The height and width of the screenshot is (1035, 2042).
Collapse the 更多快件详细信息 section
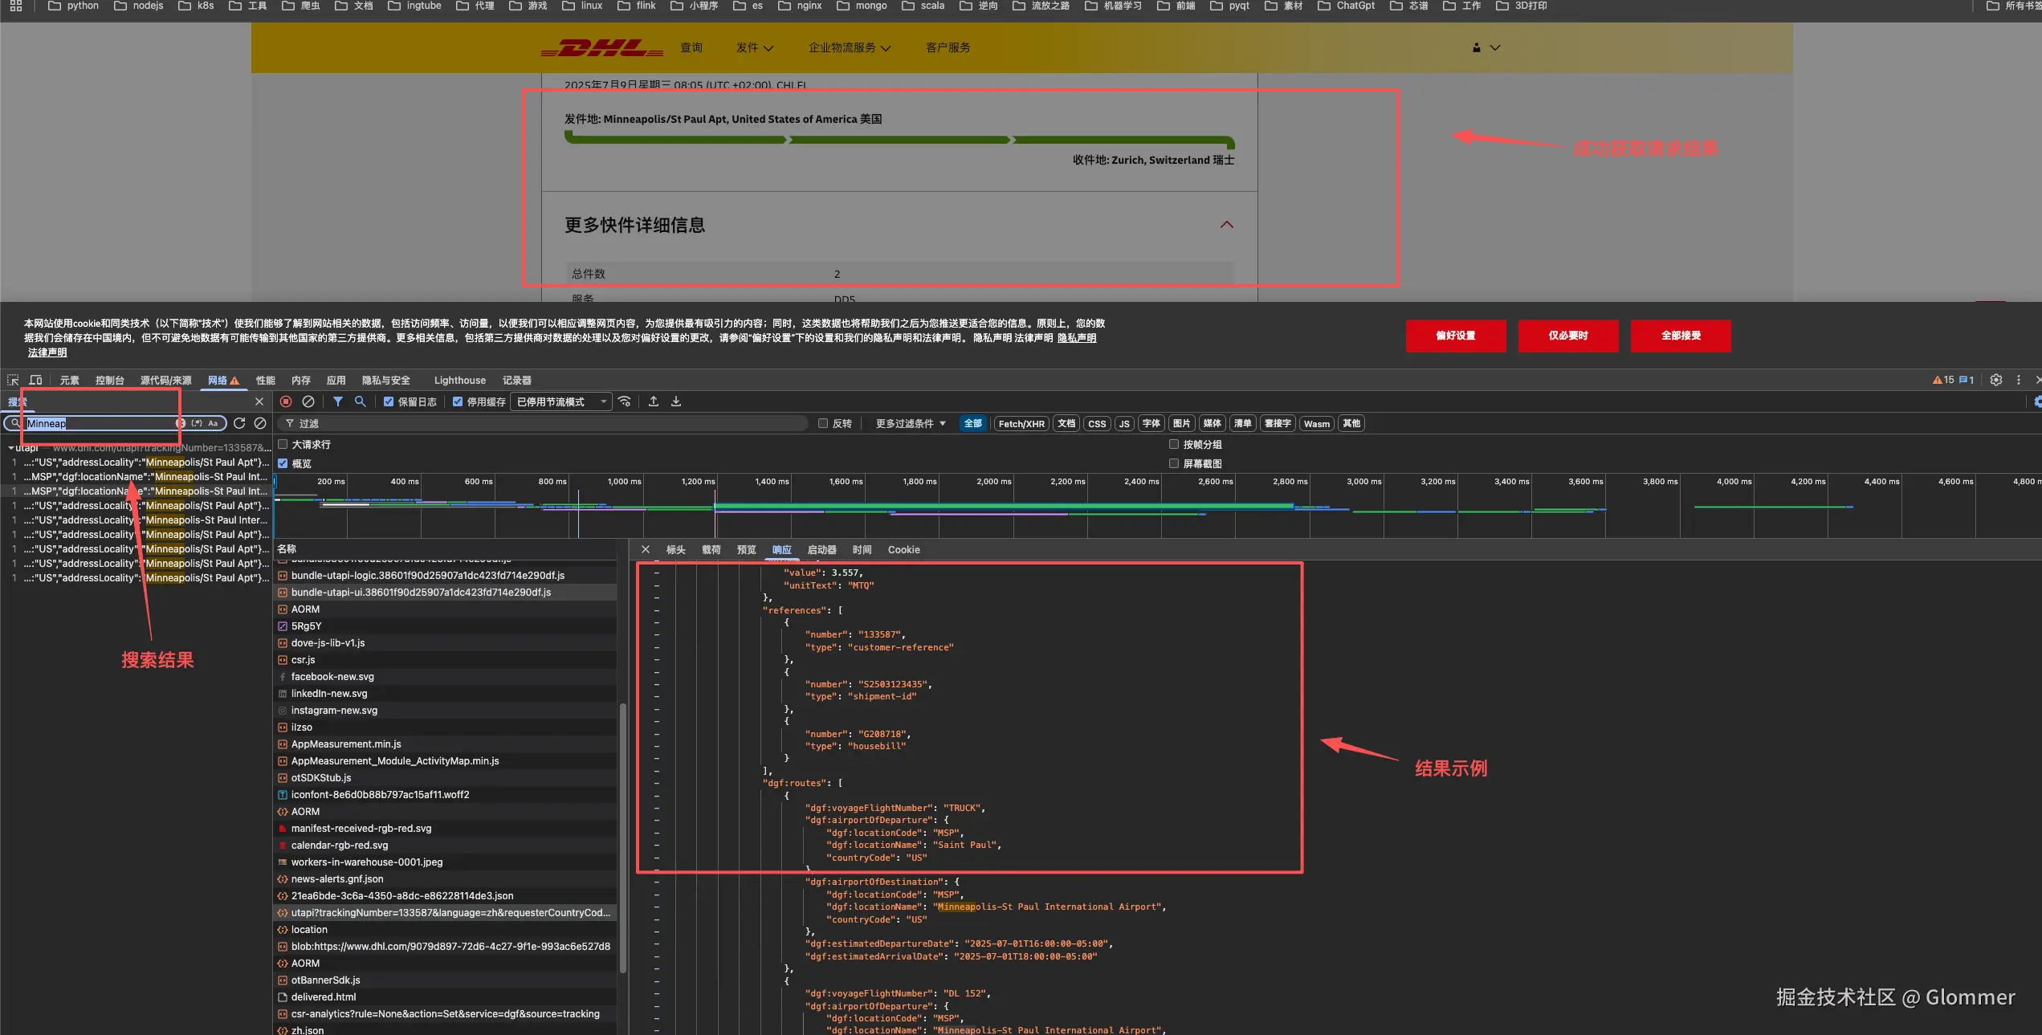1226,225
